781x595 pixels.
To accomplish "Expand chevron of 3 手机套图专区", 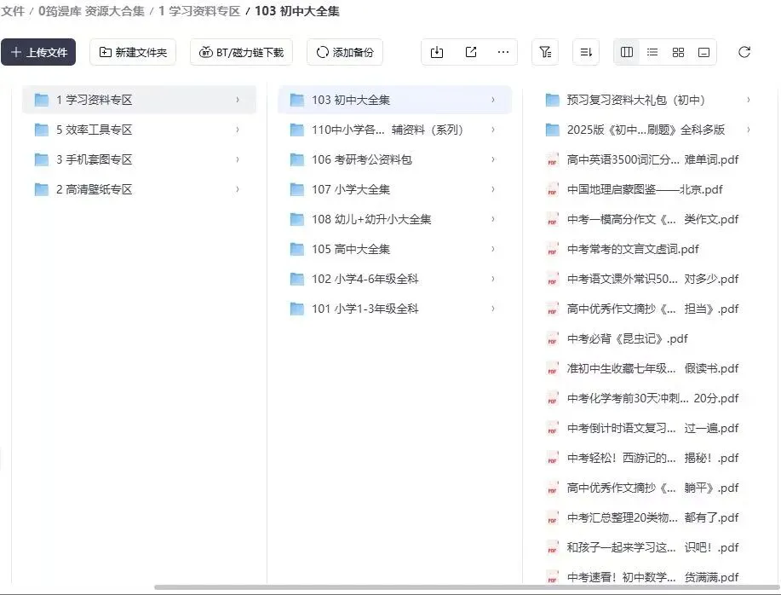I will (238, 159).
